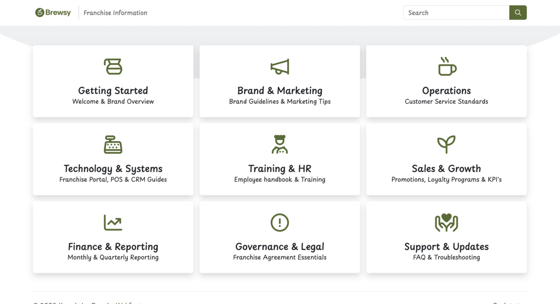Click the cash register icon on Technology & Systems

pyautogui.click(x=113, y=144)
